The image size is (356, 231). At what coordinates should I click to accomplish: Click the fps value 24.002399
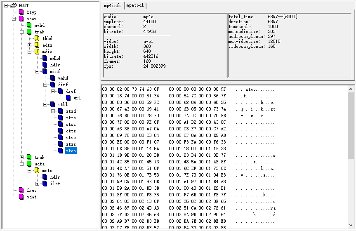pyautogui.click(x=154, y=66)
